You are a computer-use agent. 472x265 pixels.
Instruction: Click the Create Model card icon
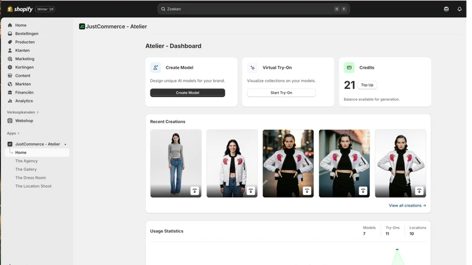155,68
